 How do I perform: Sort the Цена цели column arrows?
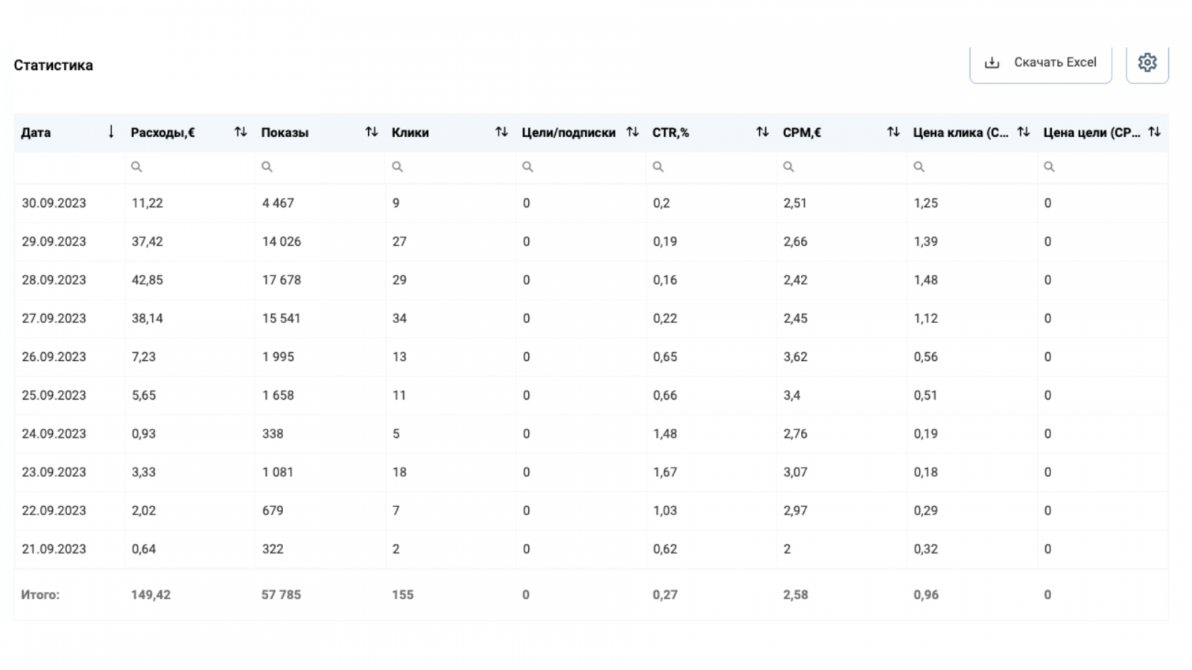pyautogui.click(x=1154, y=132)
